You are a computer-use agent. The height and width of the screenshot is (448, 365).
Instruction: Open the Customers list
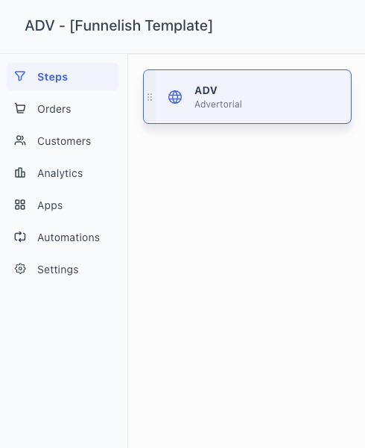point(63,141)
